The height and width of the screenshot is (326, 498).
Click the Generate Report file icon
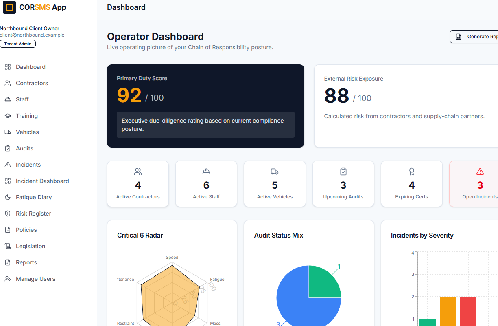click(x=459, y=37)
